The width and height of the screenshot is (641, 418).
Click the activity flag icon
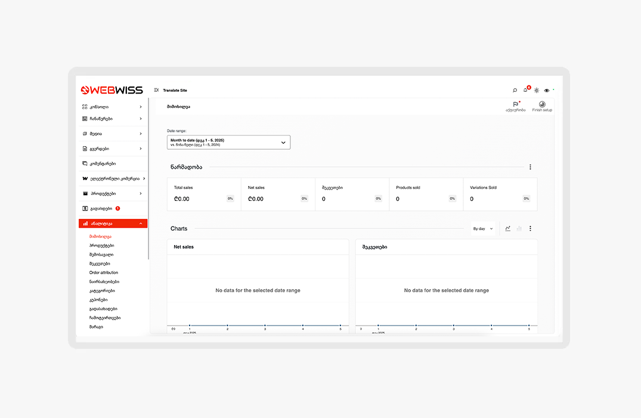click(515, 104)
